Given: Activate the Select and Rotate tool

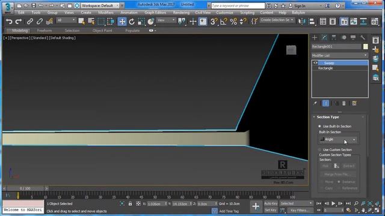Looking at the screenshot, I should click(132, 22).
